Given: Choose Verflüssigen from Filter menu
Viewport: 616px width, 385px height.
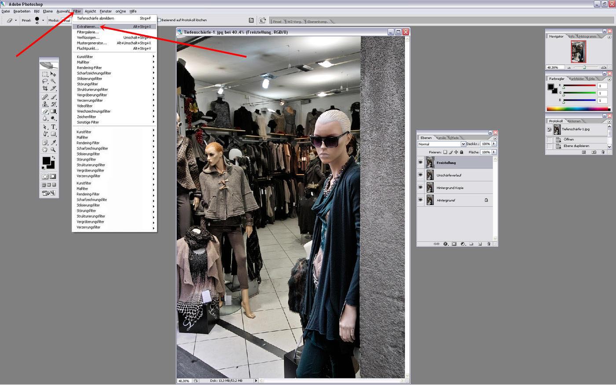Looking at the screenshot, I should coord(115,37).
